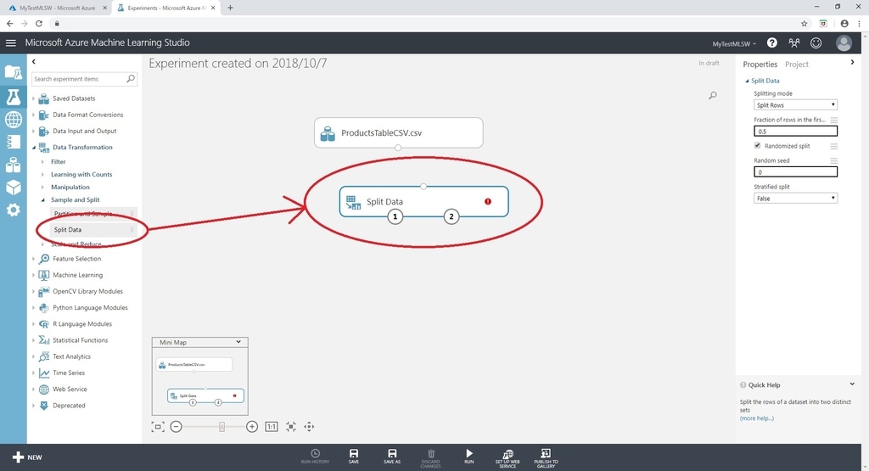Image resolution: width=869 pixels, height=471 pixels.
Task: Open Notebooks icon in the sidebar
Action: [x=14, y=142]
